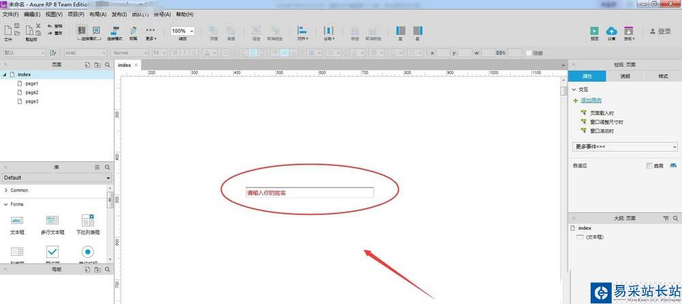Toggle bold text formatting
The width and height of the screenshot is (682, 304).
[175, 52]
